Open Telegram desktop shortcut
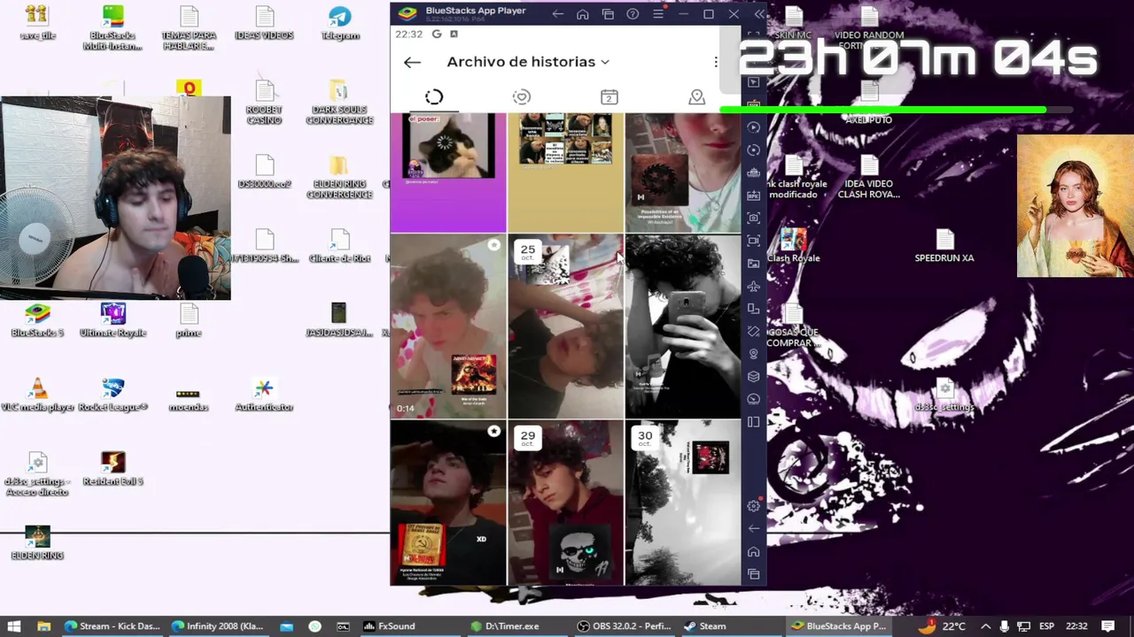The width and height of the screenshot is (1134, 637). coord(340,24)
